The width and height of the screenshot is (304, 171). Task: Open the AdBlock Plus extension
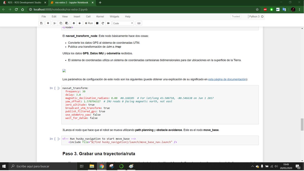click(265, 9)
